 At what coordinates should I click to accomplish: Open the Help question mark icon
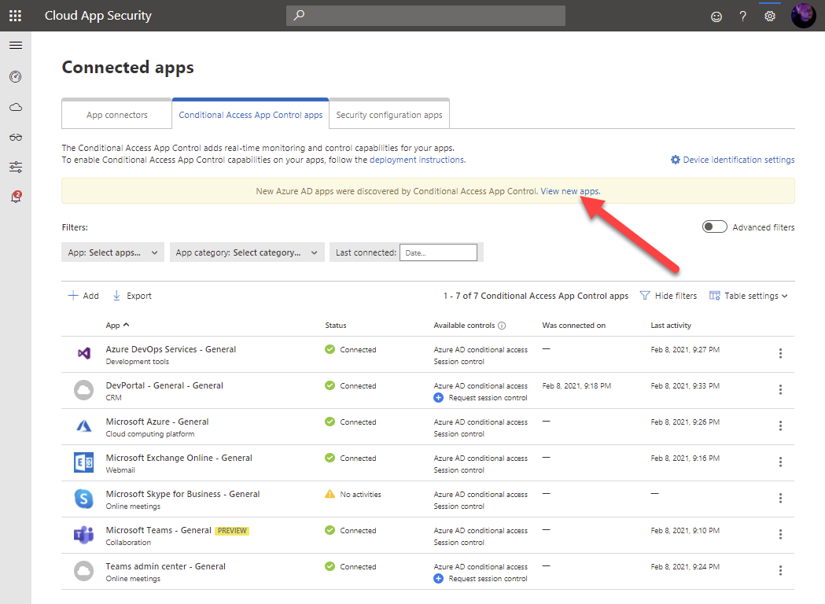click(x=742, y=16)
